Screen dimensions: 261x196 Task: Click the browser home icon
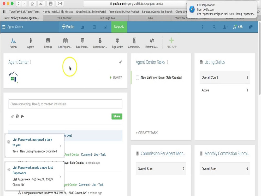[x=32, y=4]
